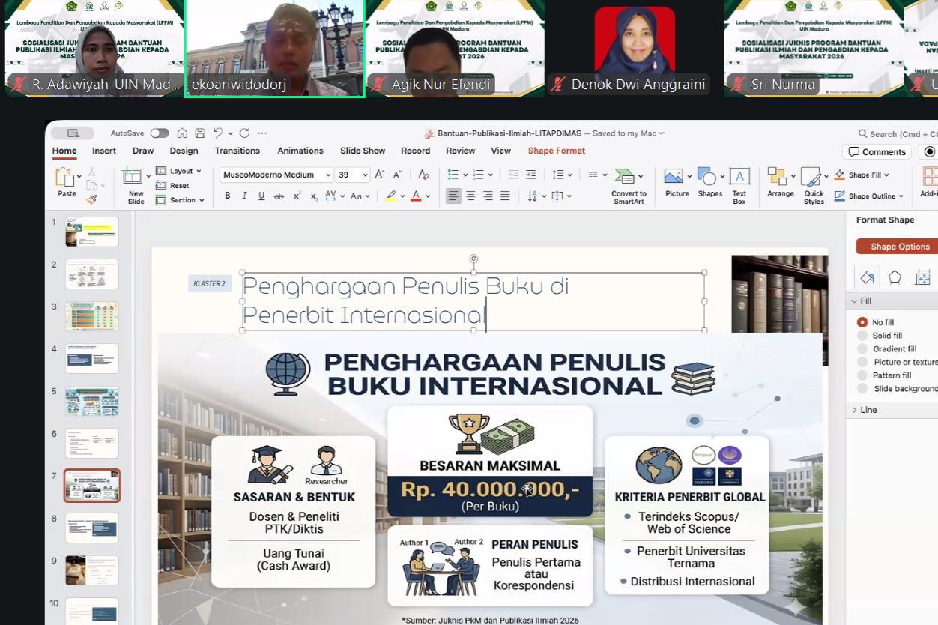
Task: Insert a Text Box from the ribbon
Action: click(739, 184)
